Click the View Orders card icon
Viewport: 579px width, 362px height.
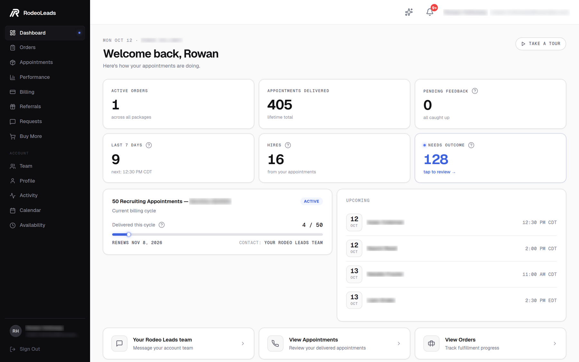[x=431, y=343]
